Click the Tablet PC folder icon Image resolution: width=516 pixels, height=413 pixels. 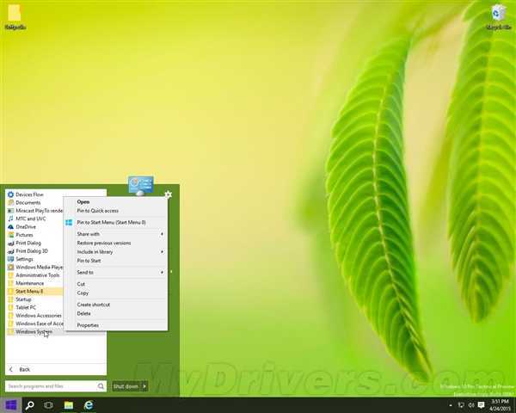(10, 308)
